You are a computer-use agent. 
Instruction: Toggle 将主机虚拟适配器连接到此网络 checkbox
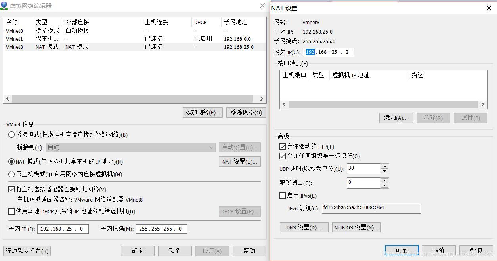coord(11,189)
